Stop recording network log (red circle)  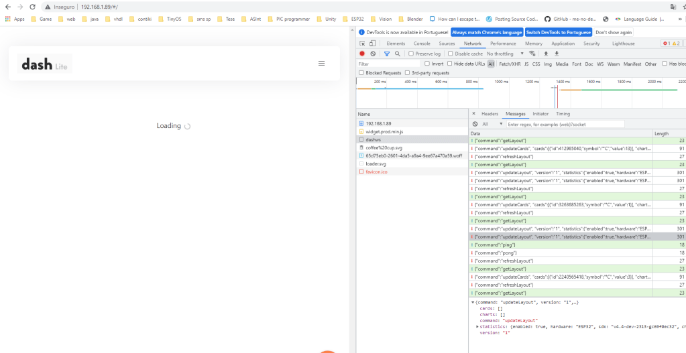click(x=362, y=54)
